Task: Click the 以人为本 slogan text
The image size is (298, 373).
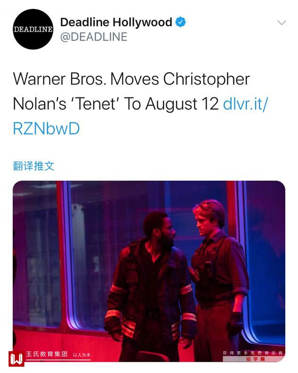Action: 81,355
